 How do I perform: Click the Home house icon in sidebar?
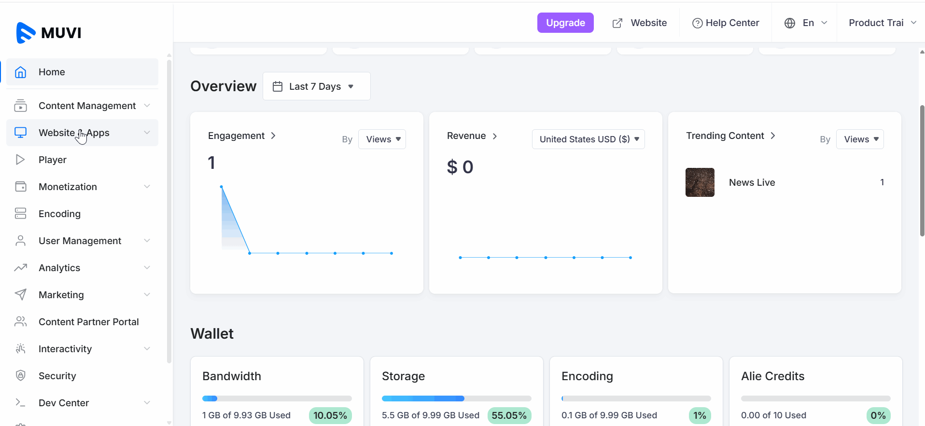pyautogui.click(x=20, y=72)
